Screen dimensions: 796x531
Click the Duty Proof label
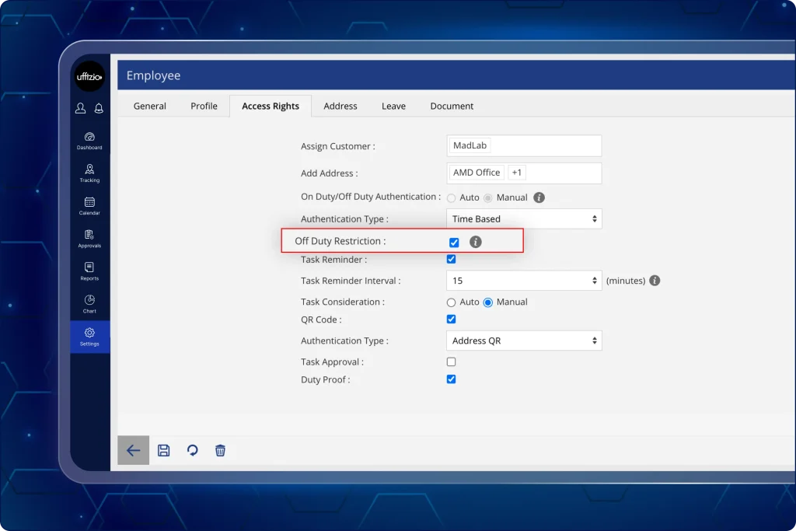pyautogui.click(x=326, y=379)
